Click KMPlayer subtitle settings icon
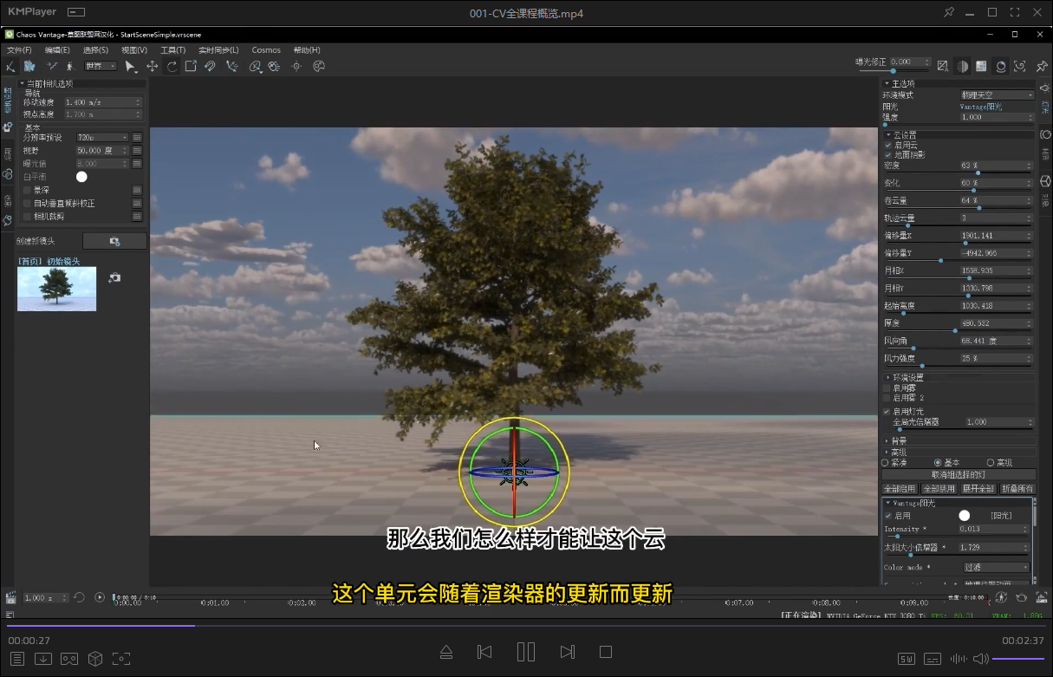This screenshot has height=677, width=1053. click(x=933, y=659)
